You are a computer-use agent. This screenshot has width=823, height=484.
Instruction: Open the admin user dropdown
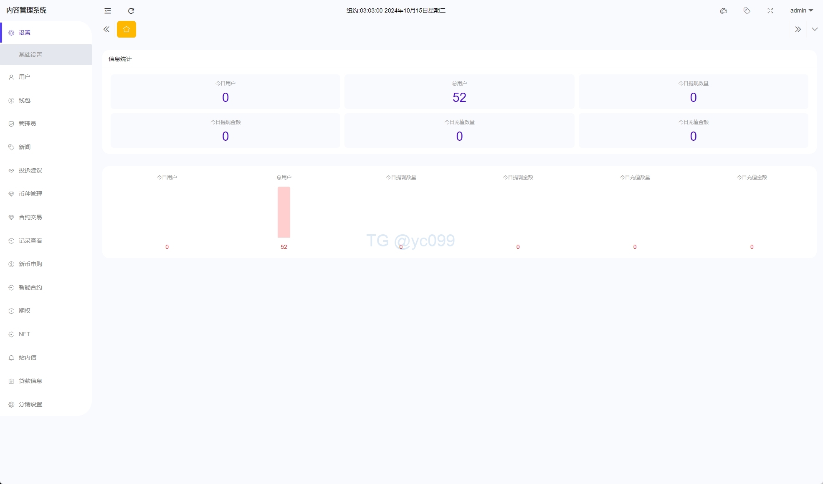coord(801,11)
